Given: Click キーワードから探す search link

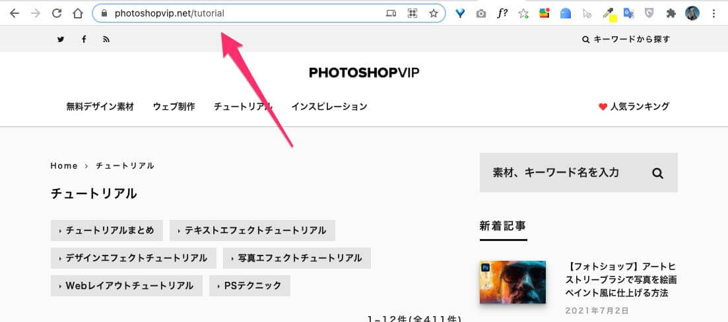Looking at the screenshot, I should 626,40.
